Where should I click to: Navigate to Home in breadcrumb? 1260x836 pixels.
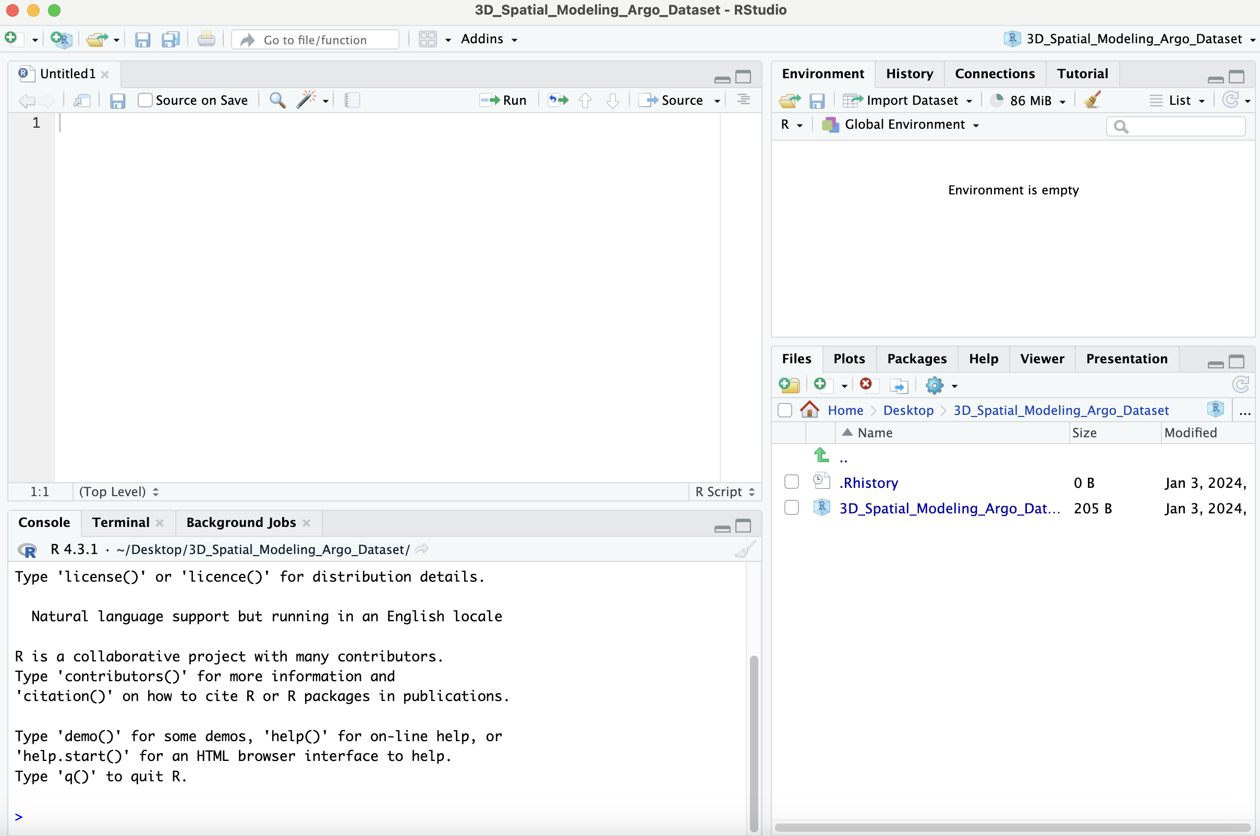[845, 410]
